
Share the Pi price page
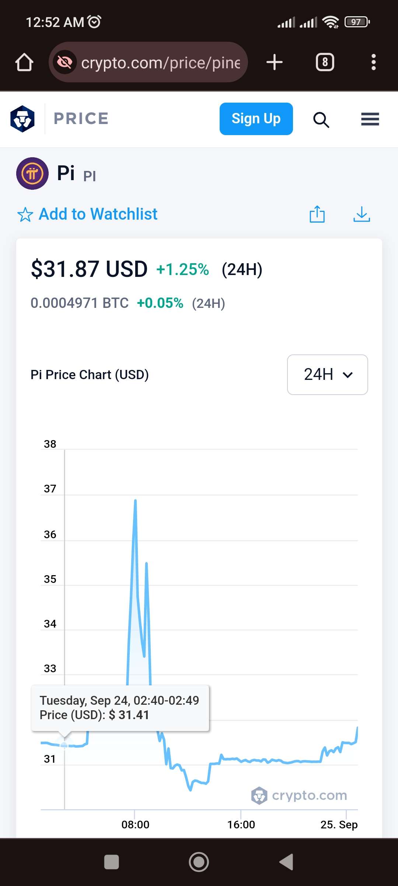317,214
